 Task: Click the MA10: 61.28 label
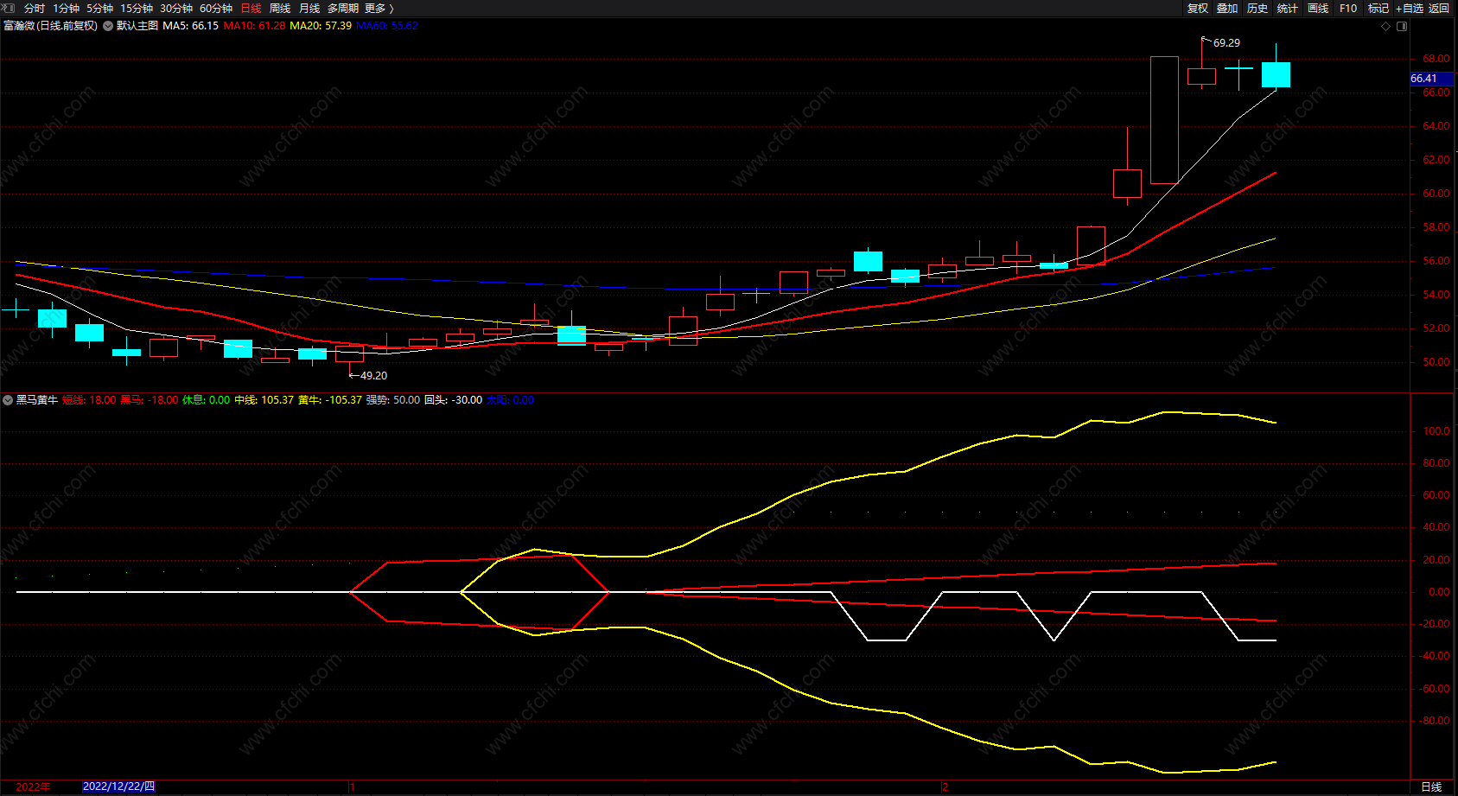254,26
